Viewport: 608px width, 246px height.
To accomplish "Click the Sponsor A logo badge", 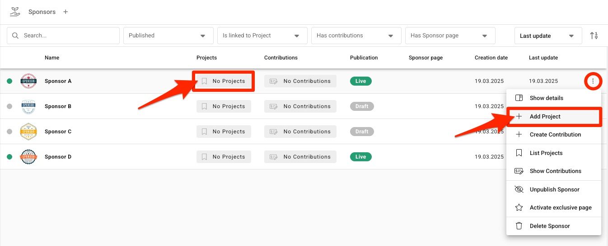I will tap(28, 81).
